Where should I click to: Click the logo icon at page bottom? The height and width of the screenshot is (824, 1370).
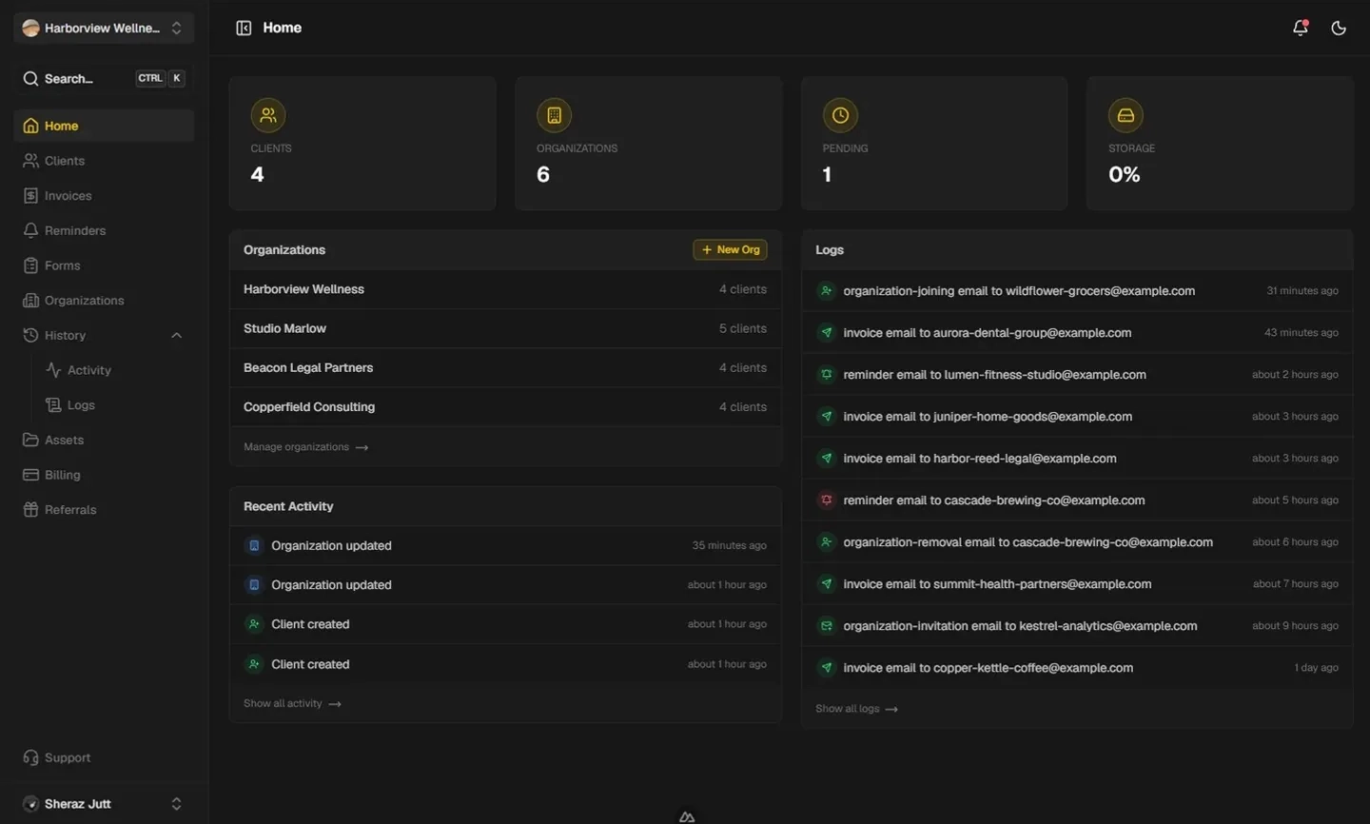coord(687,816)
